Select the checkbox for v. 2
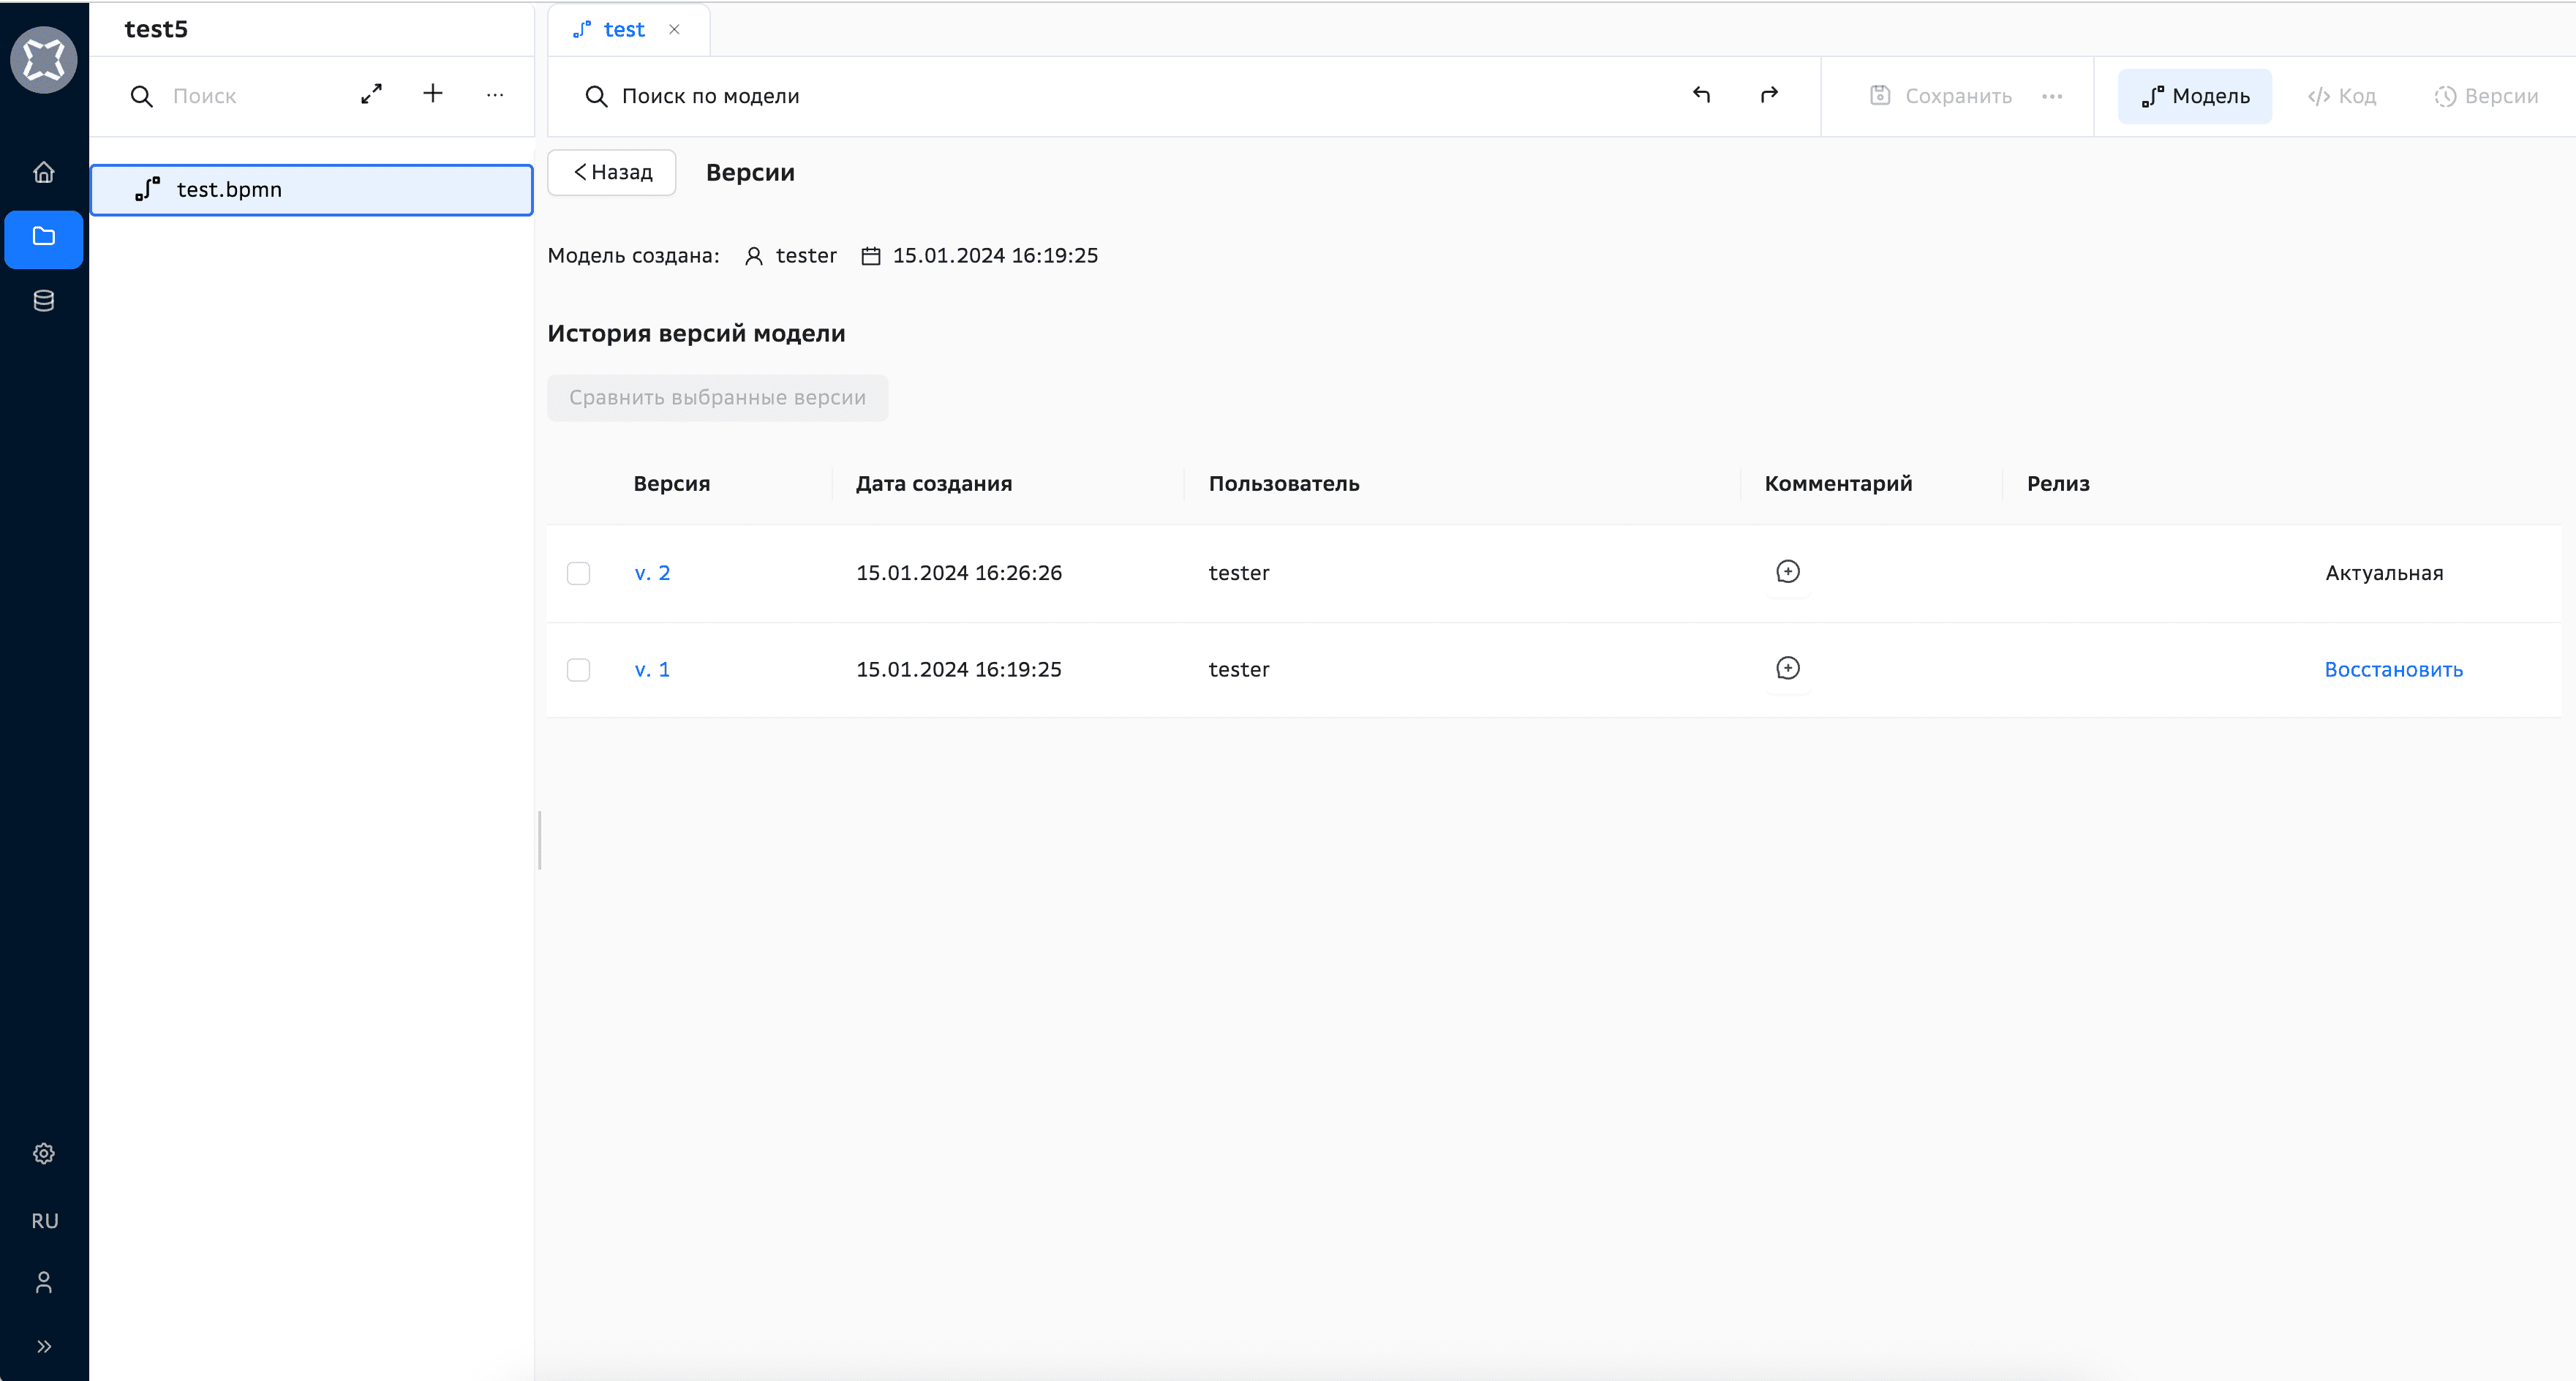Image resolution: width=2576 pixels, height=1381 pixels. coord(578,573)
